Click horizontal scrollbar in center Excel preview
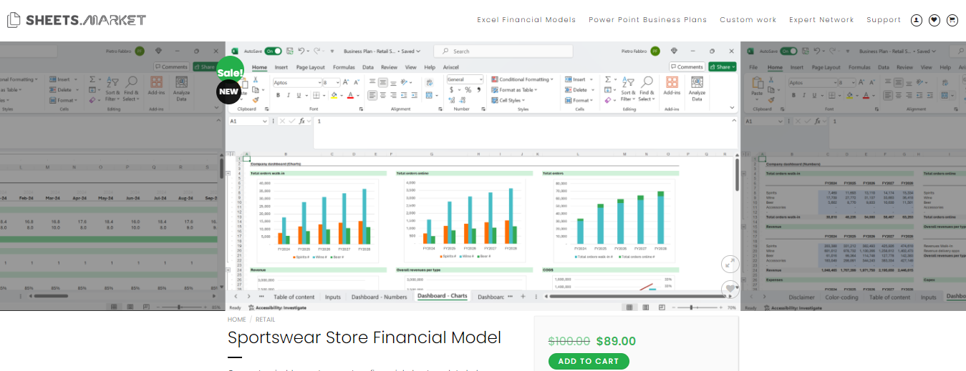 click(x=637, y=296)
